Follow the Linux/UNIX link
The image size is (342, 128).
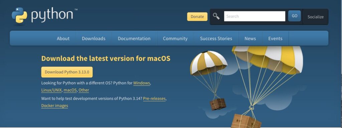click(x=51, y=90)
